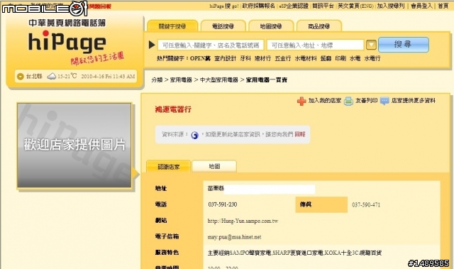Open the 台北縣 location selector arrow

click(x=21, y=77)
